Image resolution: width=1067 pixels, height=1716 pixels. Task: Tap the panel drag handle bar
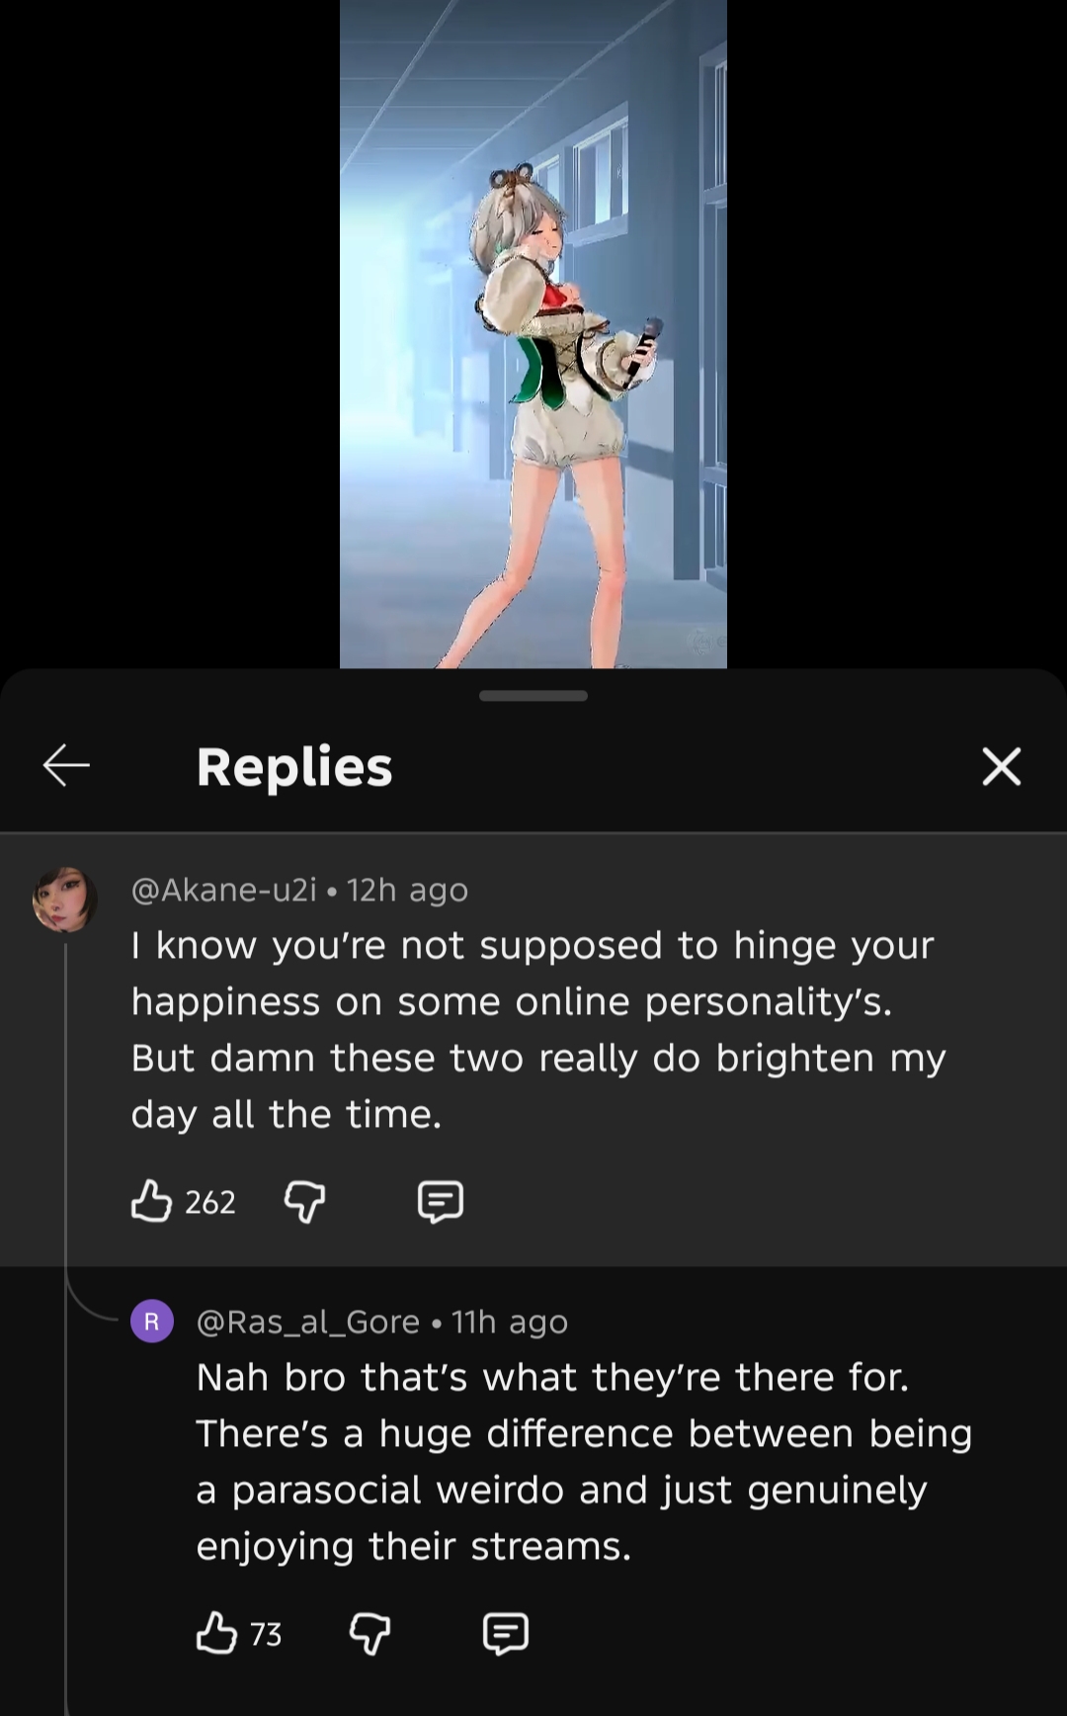pyautogui.click(x=533, y=696)
